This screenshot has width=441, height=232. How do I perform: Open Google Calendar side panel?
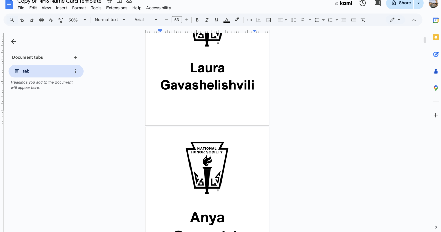coord(436,20)
